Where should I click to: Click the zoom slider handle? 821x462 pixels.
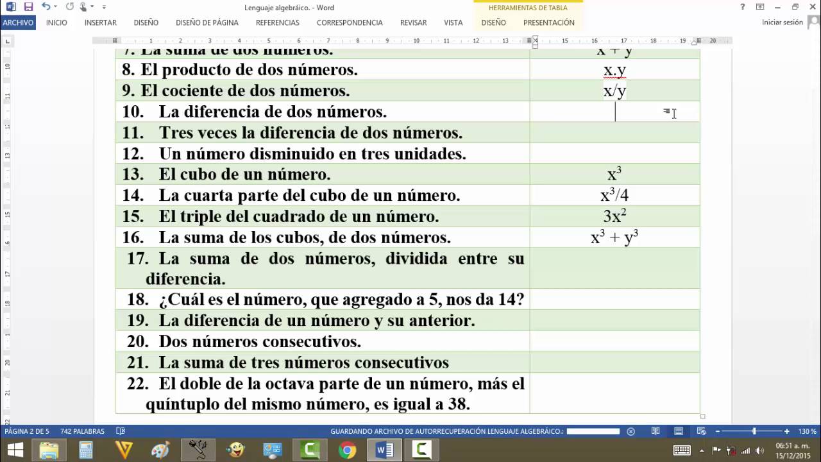tap(754, 431)
